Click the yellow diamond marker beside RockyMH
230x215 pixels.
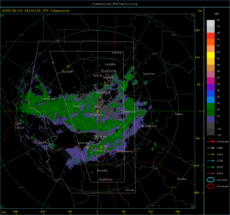click(68, 67)
